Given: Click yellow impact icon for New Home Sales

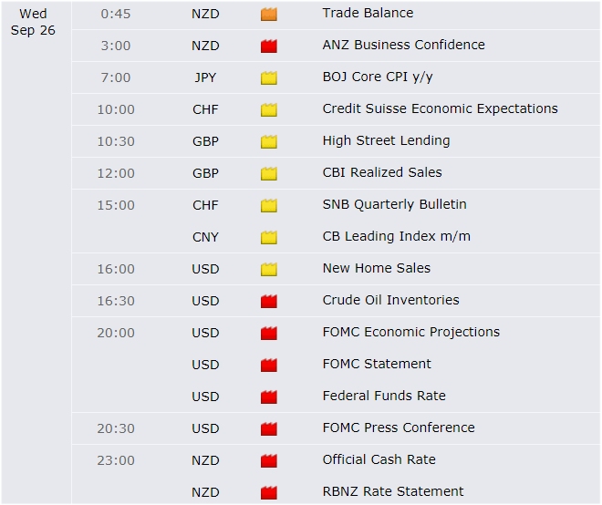Looking at the screenshot, I should (x=268, y=269).
